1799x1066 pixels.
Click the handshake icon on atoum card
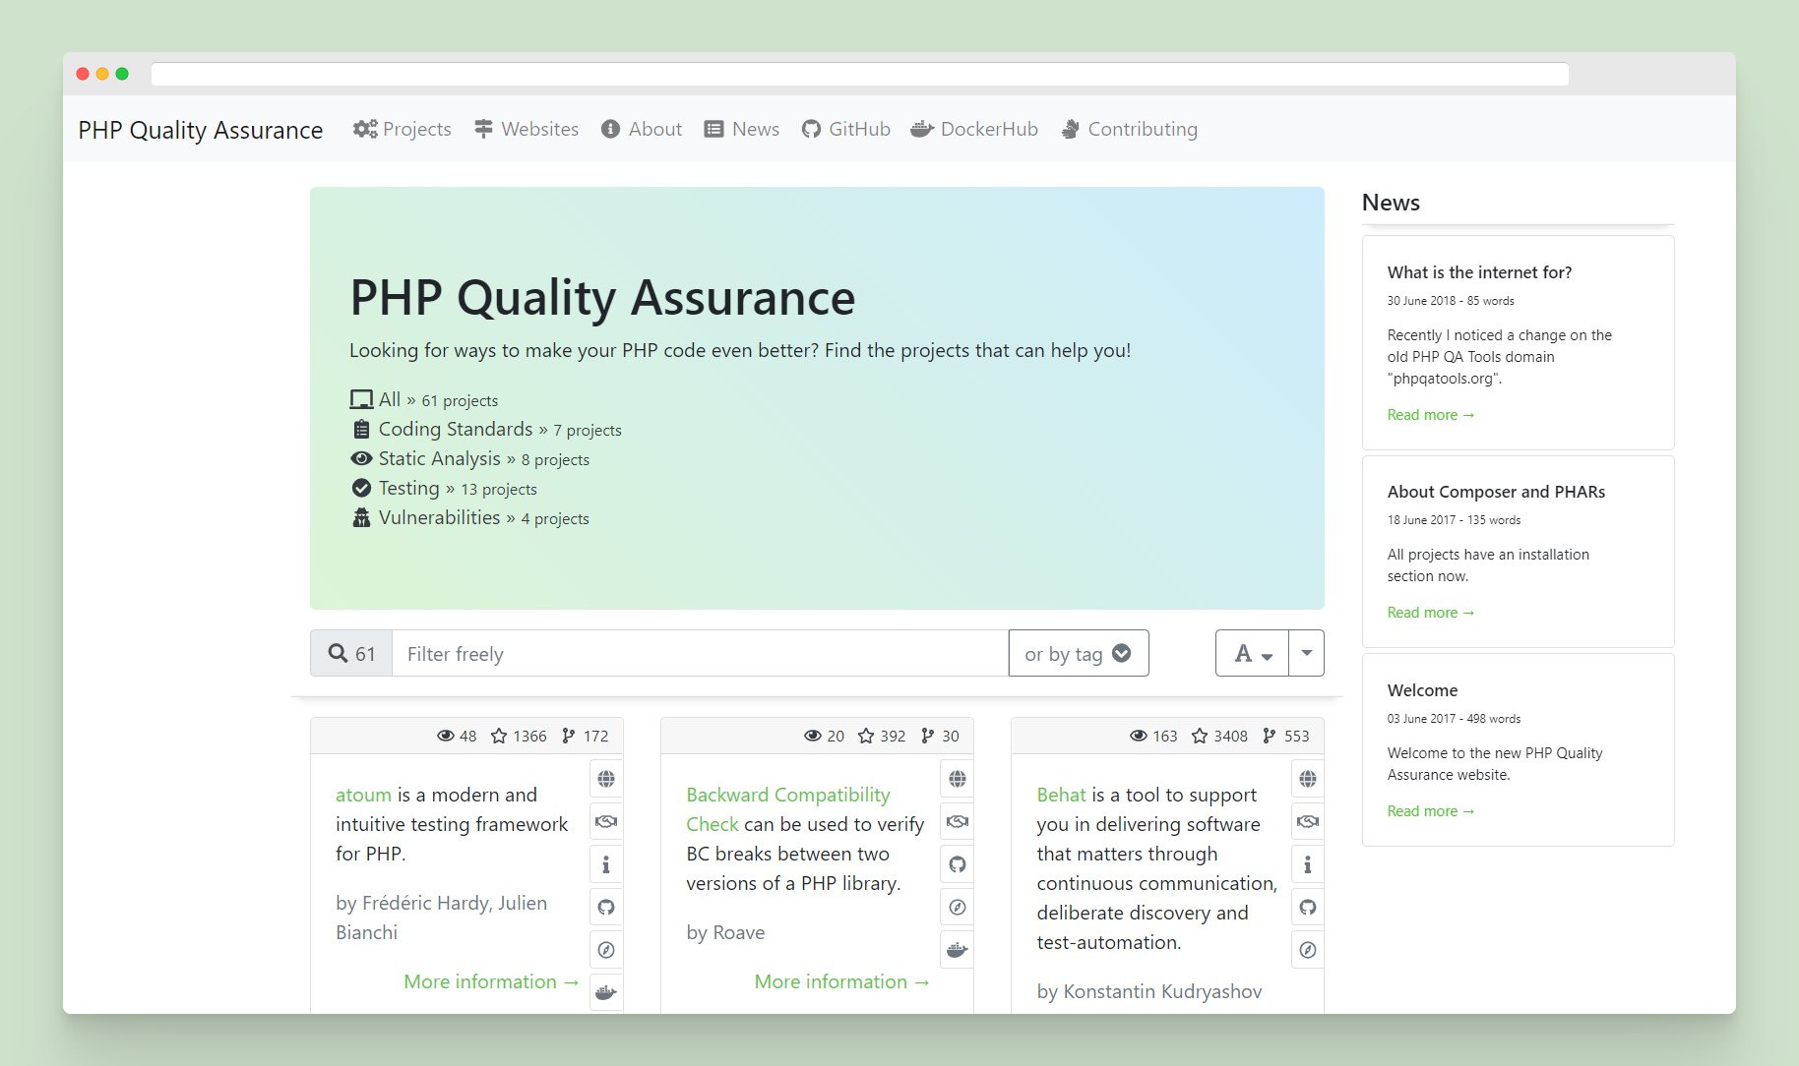click(x=606, y=821)
